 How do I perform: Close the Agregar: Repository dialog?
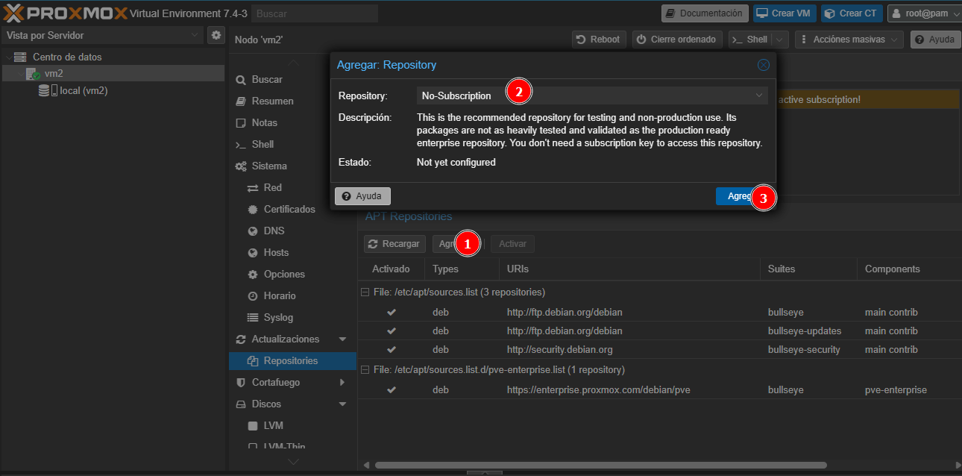click(763, 65)
